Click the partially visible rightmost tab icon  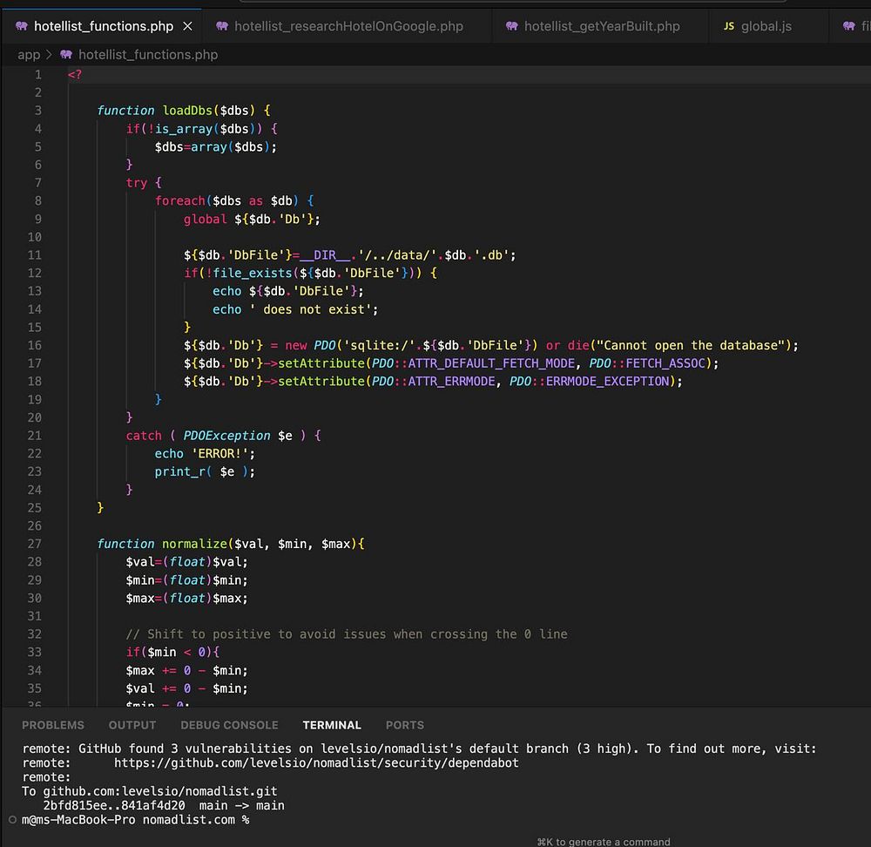[x=849, y=26]
